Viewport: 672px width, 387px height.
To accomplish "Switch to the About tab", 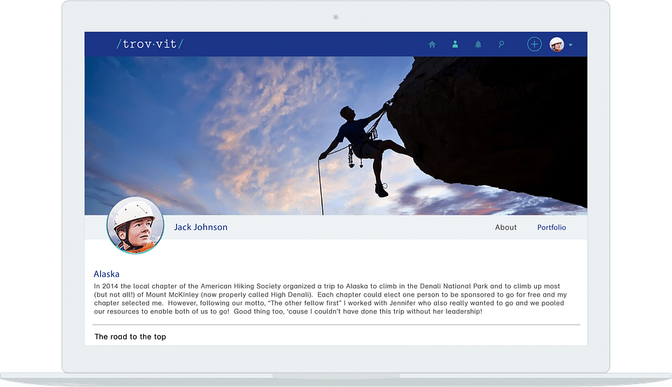I will [x=505, y=227].
